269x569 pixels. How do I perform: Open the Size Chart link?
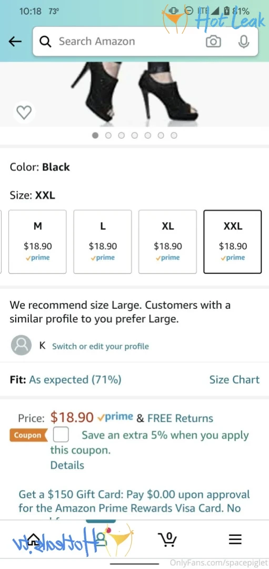click(x=234, y=380)
